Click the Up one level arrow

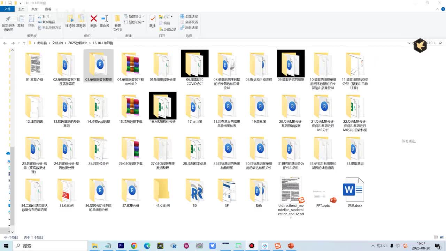click(24, 43)
